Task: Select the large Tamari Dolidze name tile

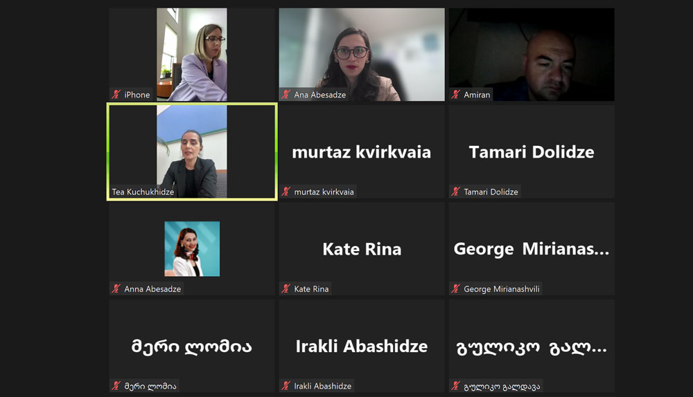Action: pos(532,152)
